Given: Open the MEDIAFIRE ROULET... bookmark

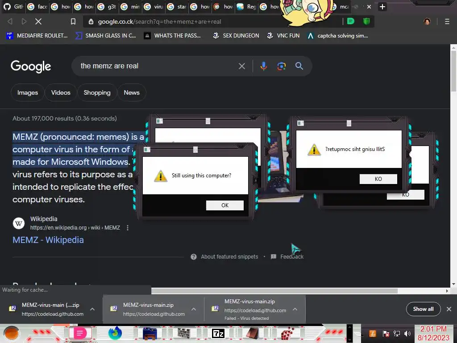Looking at the screenshot, I should 37,36.
